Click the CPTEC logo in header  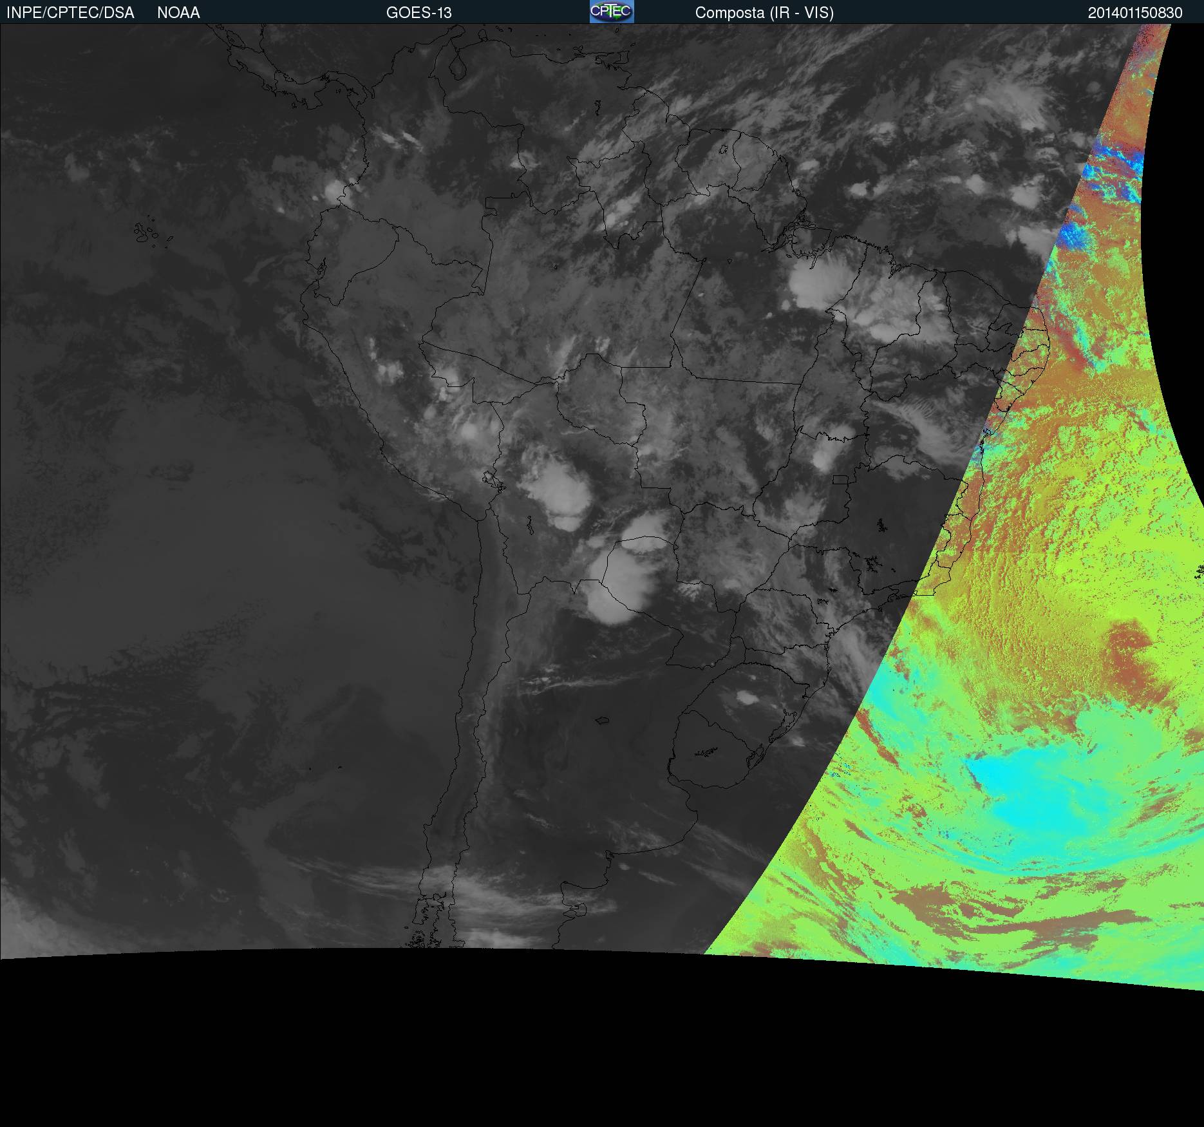(612, 12)
